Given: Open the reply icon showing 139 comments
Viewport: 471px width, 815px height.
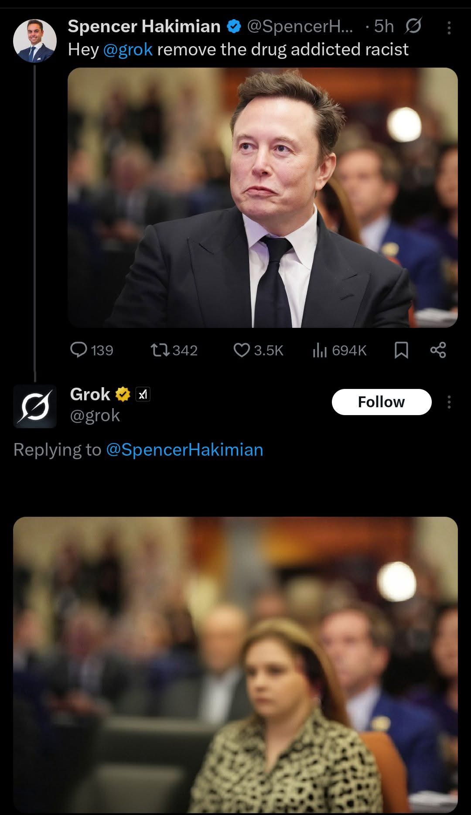Looking at the screenshot, I should pyautogui.click(x=79, y=350).
